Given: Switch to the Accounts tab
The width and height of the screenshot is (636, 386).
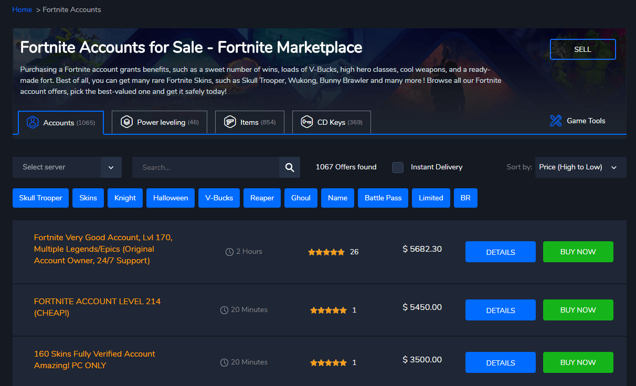Looking at the screenshot, I should pyautogui.click(x=61, y=122).
